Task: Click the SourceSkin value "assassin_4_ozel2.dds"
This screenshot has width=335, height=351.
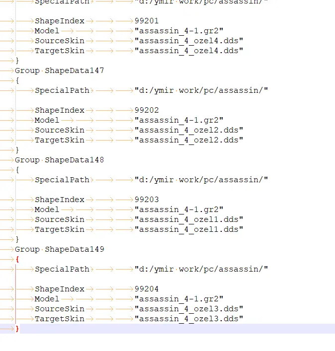Action: coord(189,130)
